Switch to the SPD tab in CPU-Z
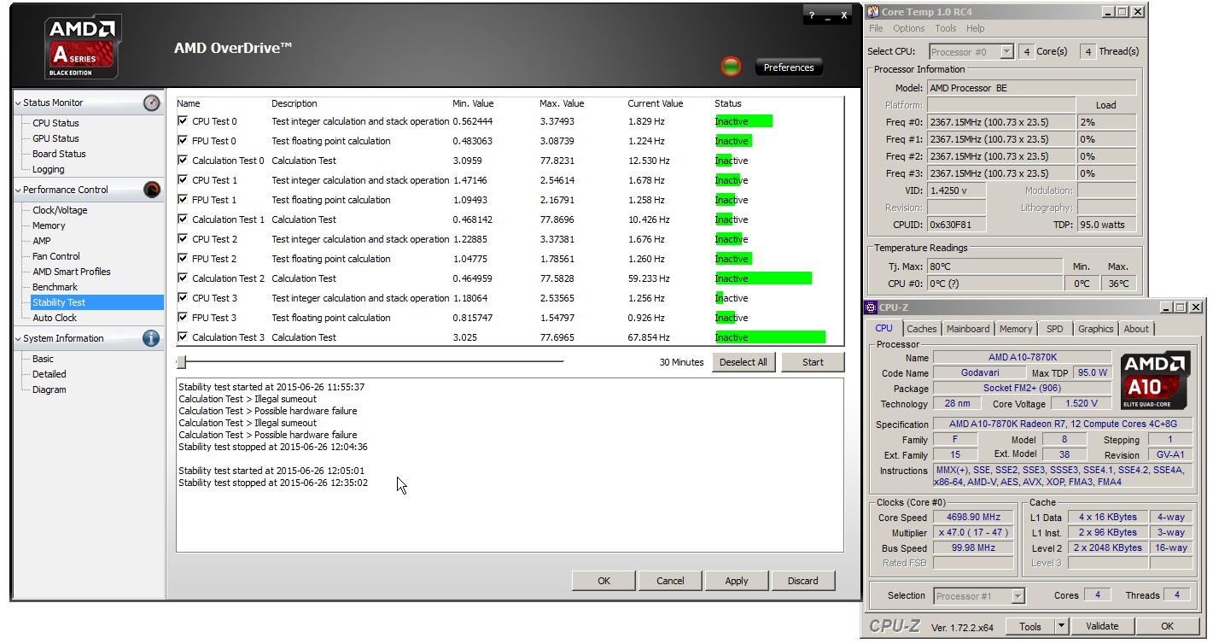The image size is (1213, 644). pos(1055,329)
